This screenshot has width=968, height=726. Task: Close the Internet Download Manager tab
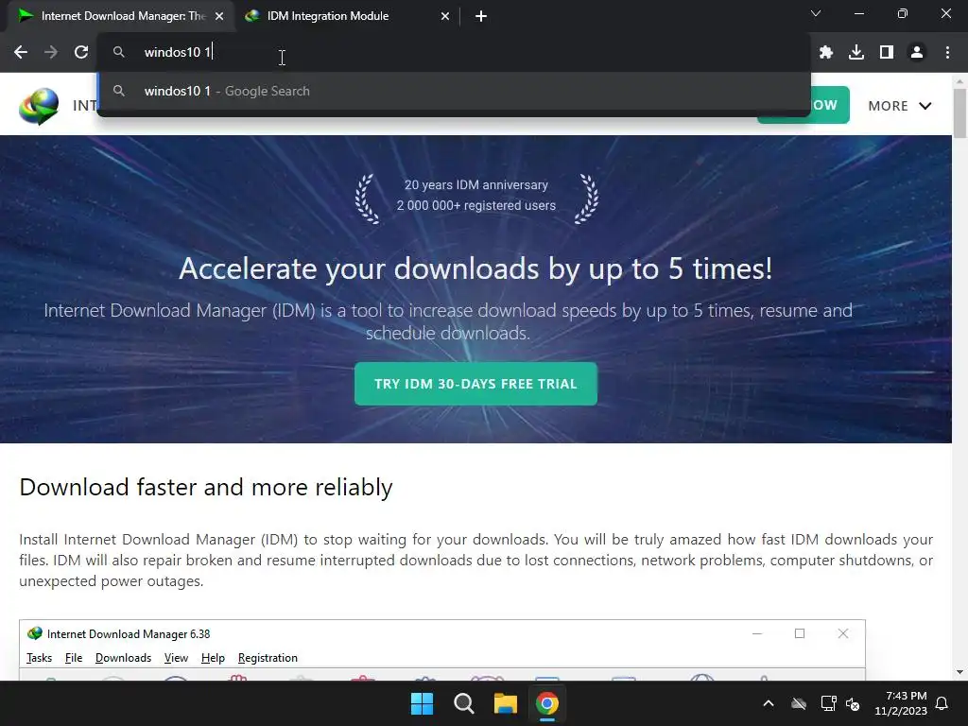coord(219,17)
